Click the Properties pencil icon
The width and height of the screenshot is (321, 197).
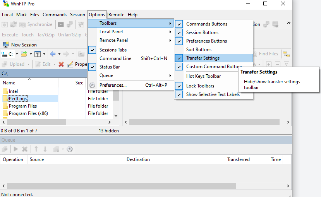(x=70, y=64)
